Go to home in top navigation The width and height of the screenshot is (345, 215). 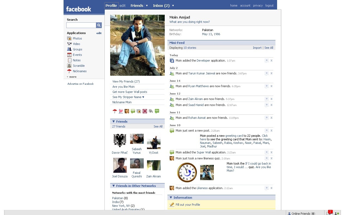pyautogui.click(x=234, y=5)
